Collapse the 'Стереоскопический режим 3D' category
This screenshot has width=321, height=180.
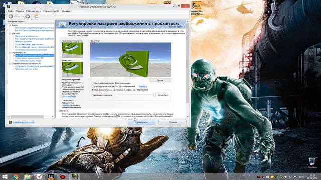tap(10, 63)
